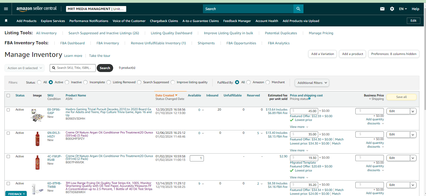Expand View more under the $35.00 price
426x196 pixels.
[299, 150]
